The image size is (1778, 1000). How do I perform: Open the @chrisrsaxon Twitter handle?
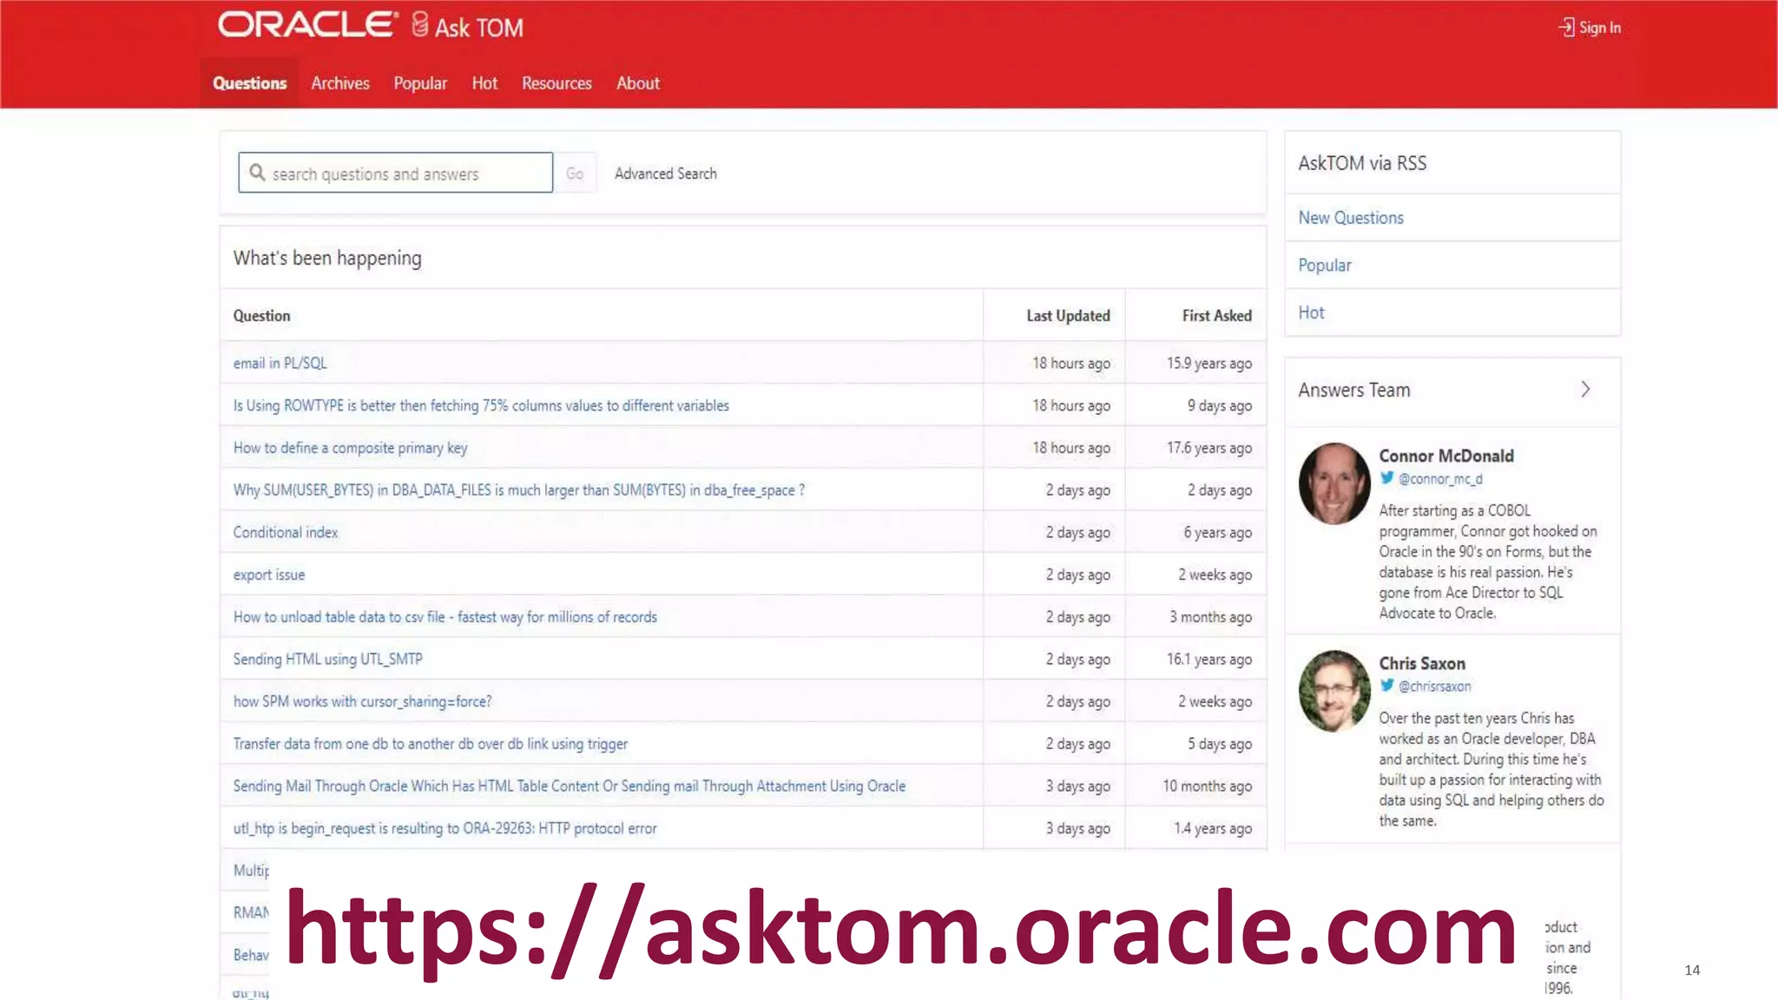tap(1434, 686)
